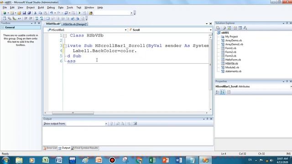Open PowerPoint from the taskbar
Viewport: 292px width, 164px height.
[165, 160]
